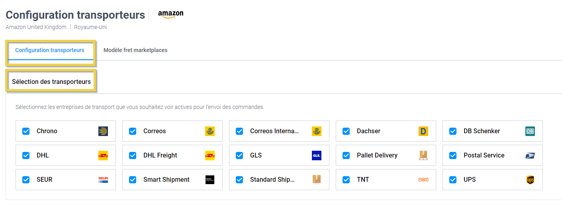Viewport: 562px width, 206px height.
Task: Uncheck the DHL carrier checkbox
Action: (26, 155)
